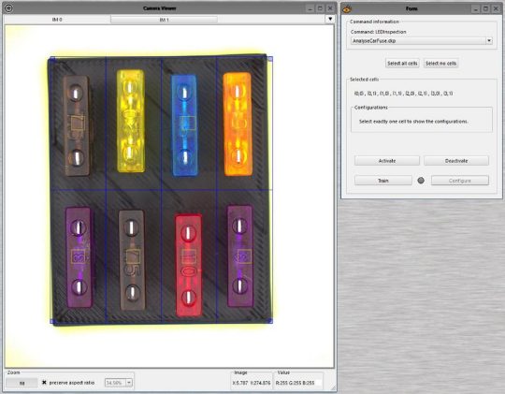Open the zoom percentage dropdown

129,383
